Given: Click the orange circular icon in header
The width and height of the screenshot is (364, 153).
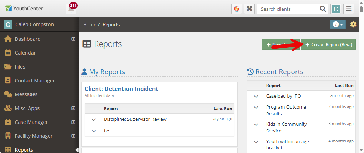Looking at the screenshot, I should pos(236,9).
